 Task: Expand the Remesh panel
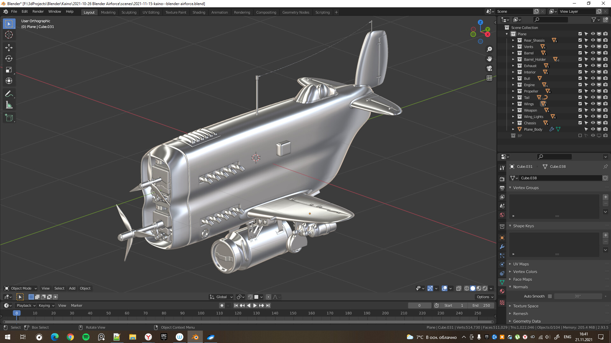click(x=520, y=314)
